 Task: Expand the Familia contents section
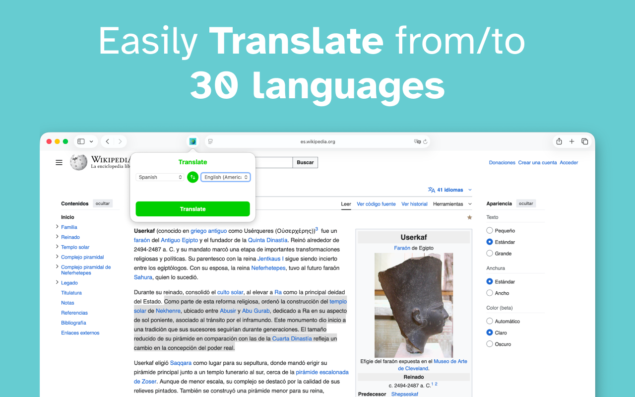pos(57,227)
